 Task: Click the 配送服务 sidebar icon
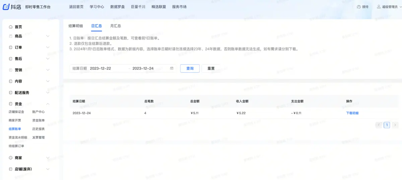pos(11,93)
